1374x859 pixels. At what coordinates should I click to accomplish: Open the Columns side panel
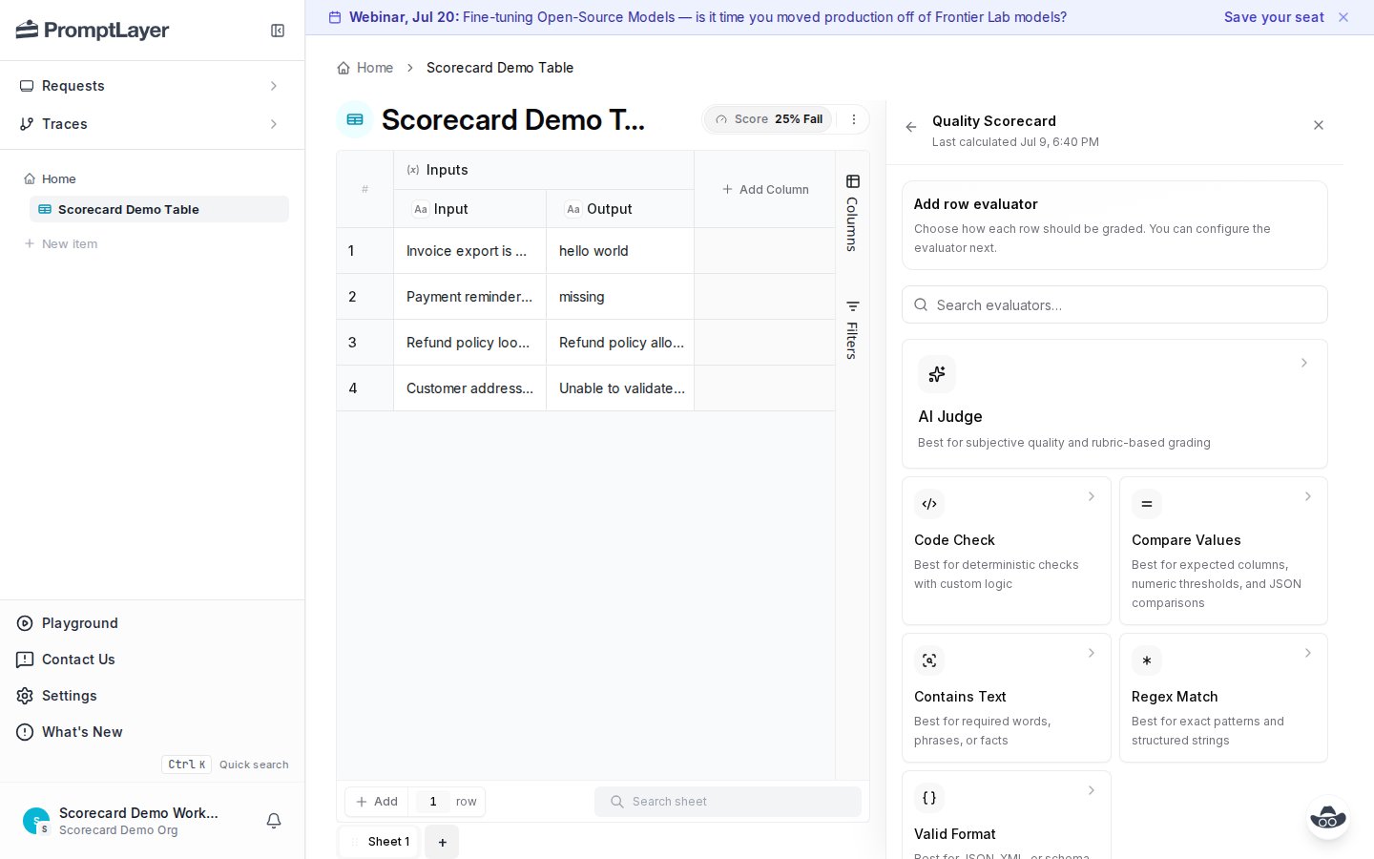(852, 213)
